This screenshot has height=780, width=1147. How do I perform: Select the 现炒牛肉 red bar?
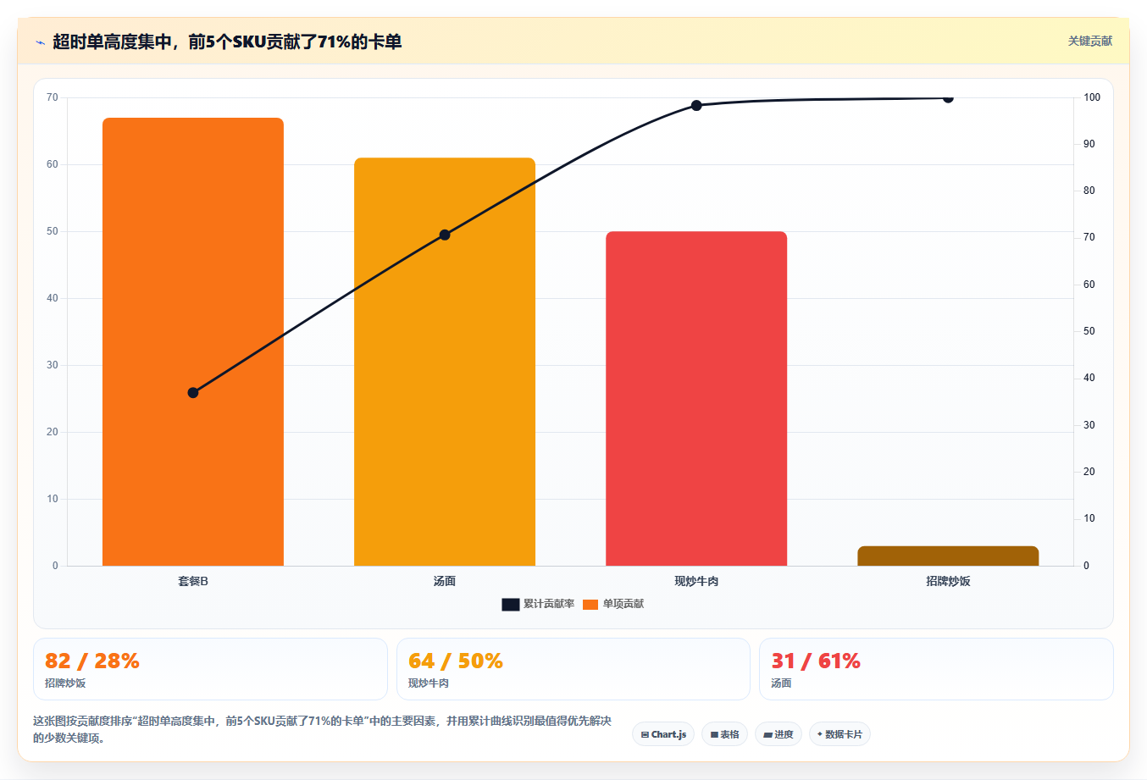(x=696, y=398)
